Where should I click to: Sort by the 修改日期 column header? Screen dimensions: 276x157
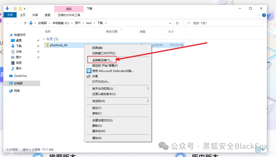pyautogui.click(x=112, y=32)
